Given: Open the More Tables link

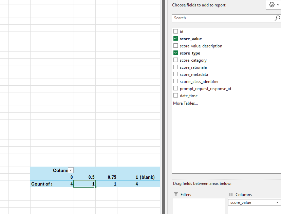Looking at the screenshot, I should (185, 103).
